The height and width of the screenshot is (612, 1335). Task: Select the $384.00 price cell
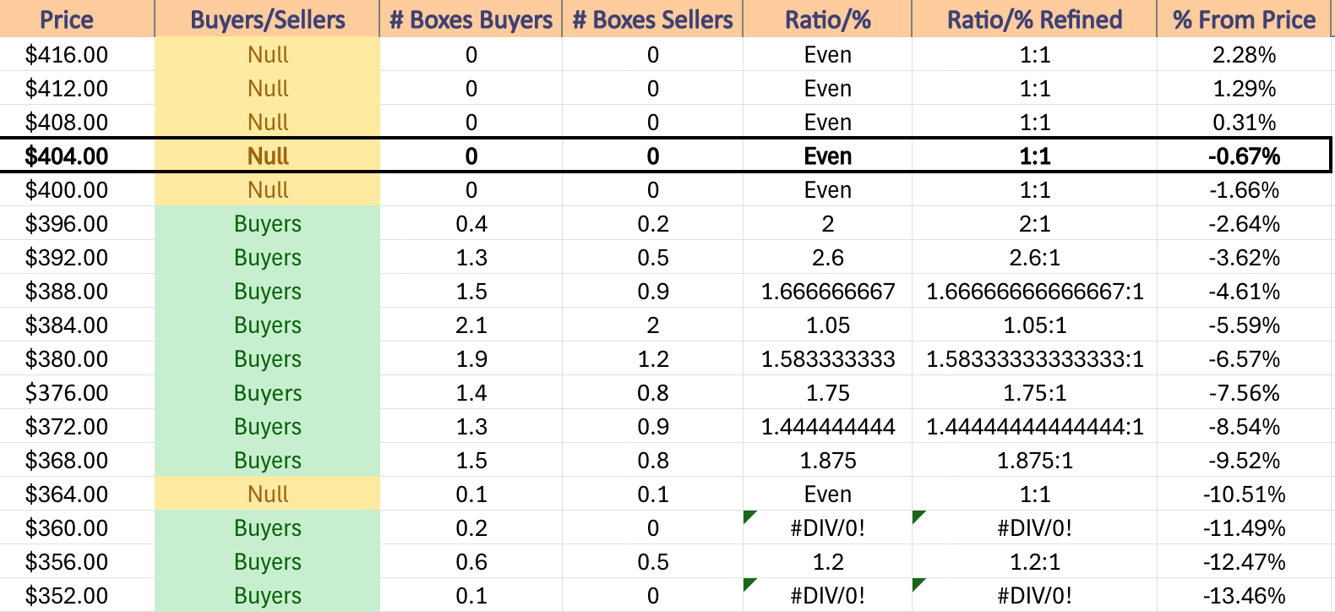[x=77, y=325]
